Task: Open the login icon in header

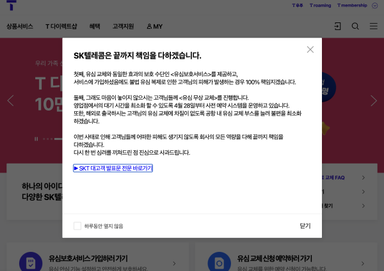Action: 337,26
